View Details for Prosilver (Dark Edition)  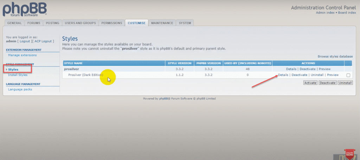283,75
